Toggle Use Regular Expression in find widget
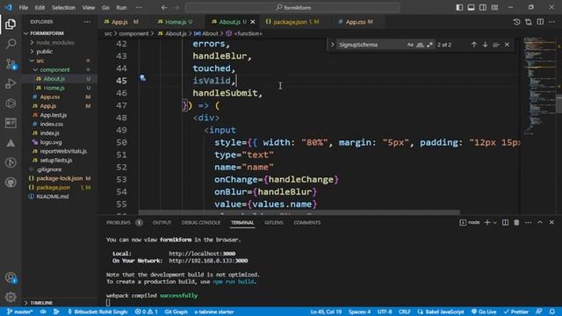The image size is (562, 316). 429,45
